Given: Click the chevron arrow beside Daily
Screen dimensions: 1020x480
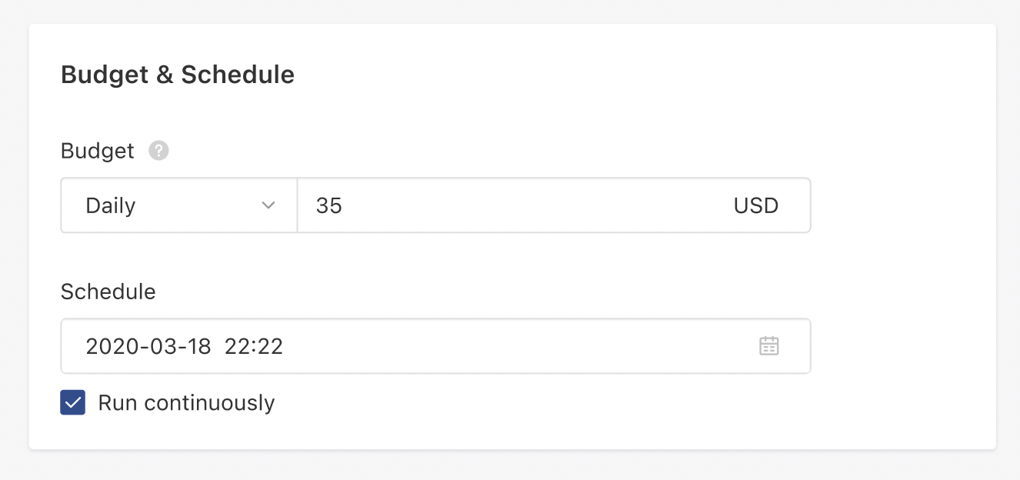Looking at the screenshot, I should (268, 205).
